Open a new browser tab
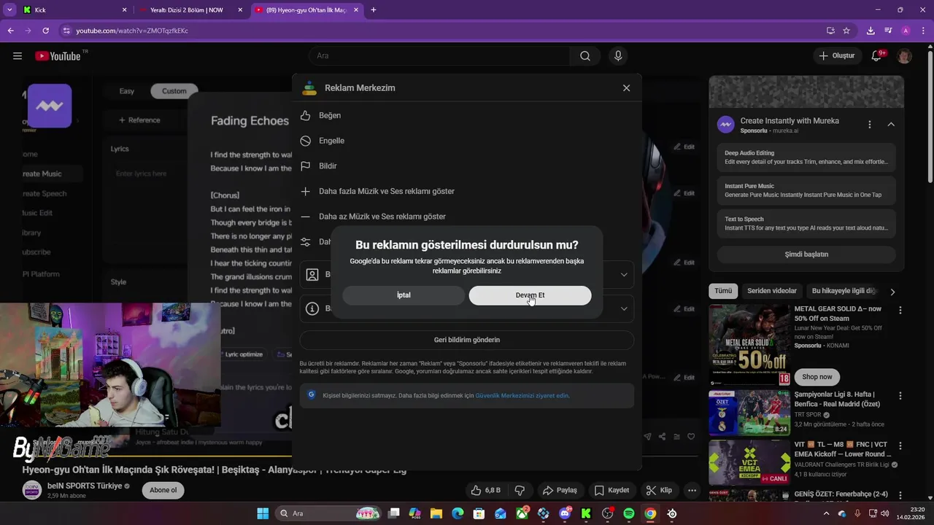The width and height of the screenshot is (934, 525). (374, 10)
